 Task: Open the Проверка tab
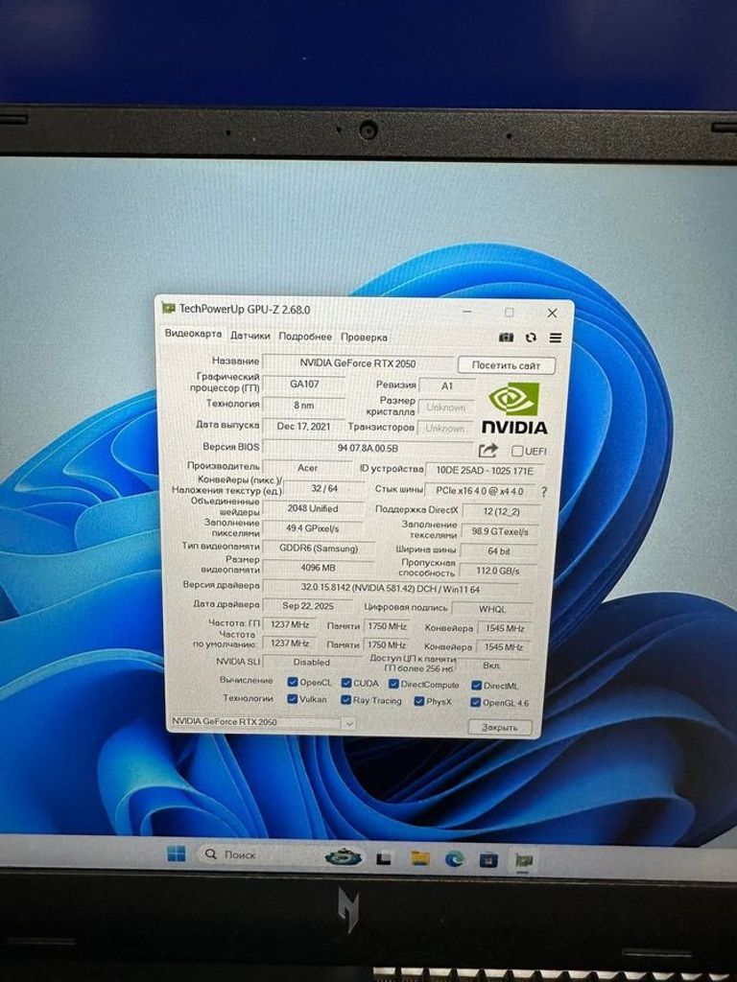click(364, 337)
